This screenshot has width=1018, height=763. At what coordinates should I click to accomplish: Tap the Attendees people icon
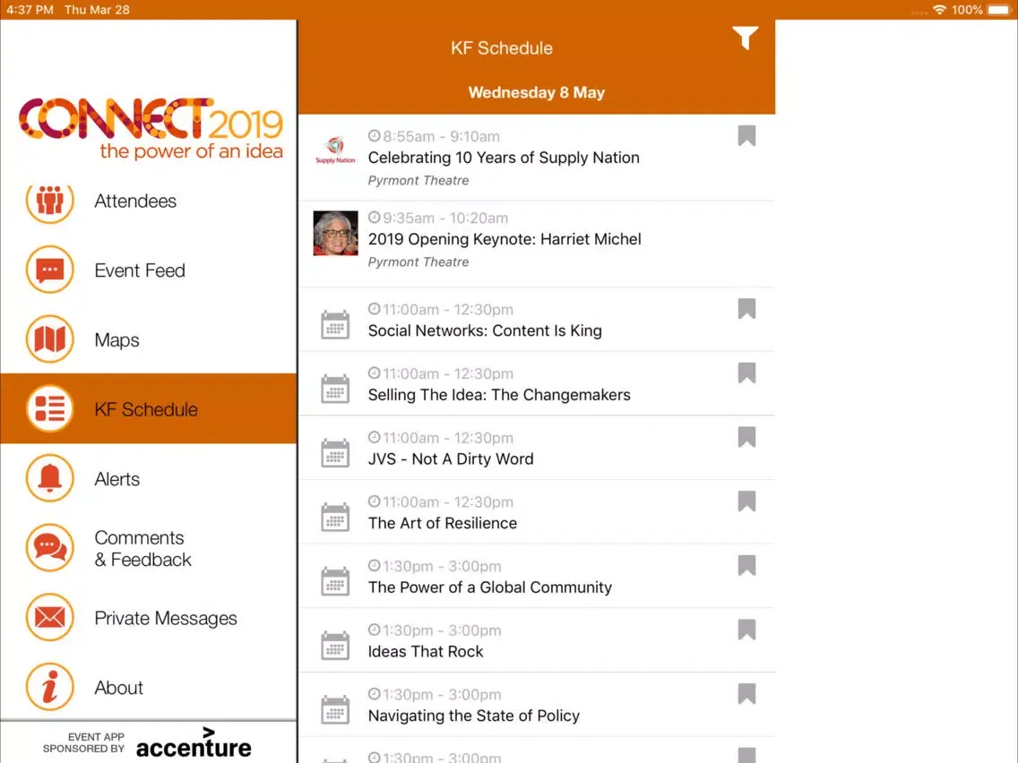coord(50,200)
